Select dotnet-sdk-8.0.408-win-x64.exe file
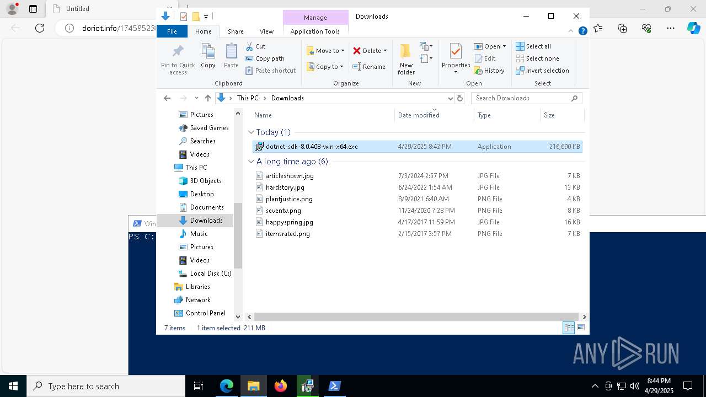The height and width of the screenshot is (397, 706). click(417, 147)
